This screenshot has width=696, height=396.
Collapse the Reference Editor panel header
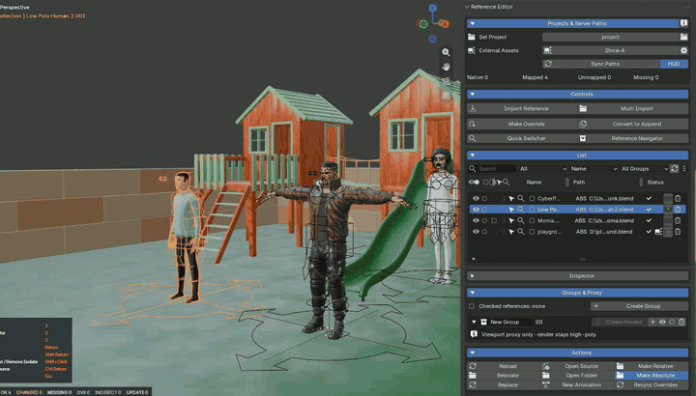pyautogui.click(x=467, y=7)
